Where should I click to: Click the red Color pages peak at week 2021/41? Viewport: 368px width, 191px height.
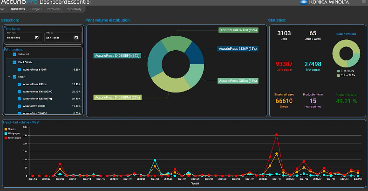[x=277, y=135]
